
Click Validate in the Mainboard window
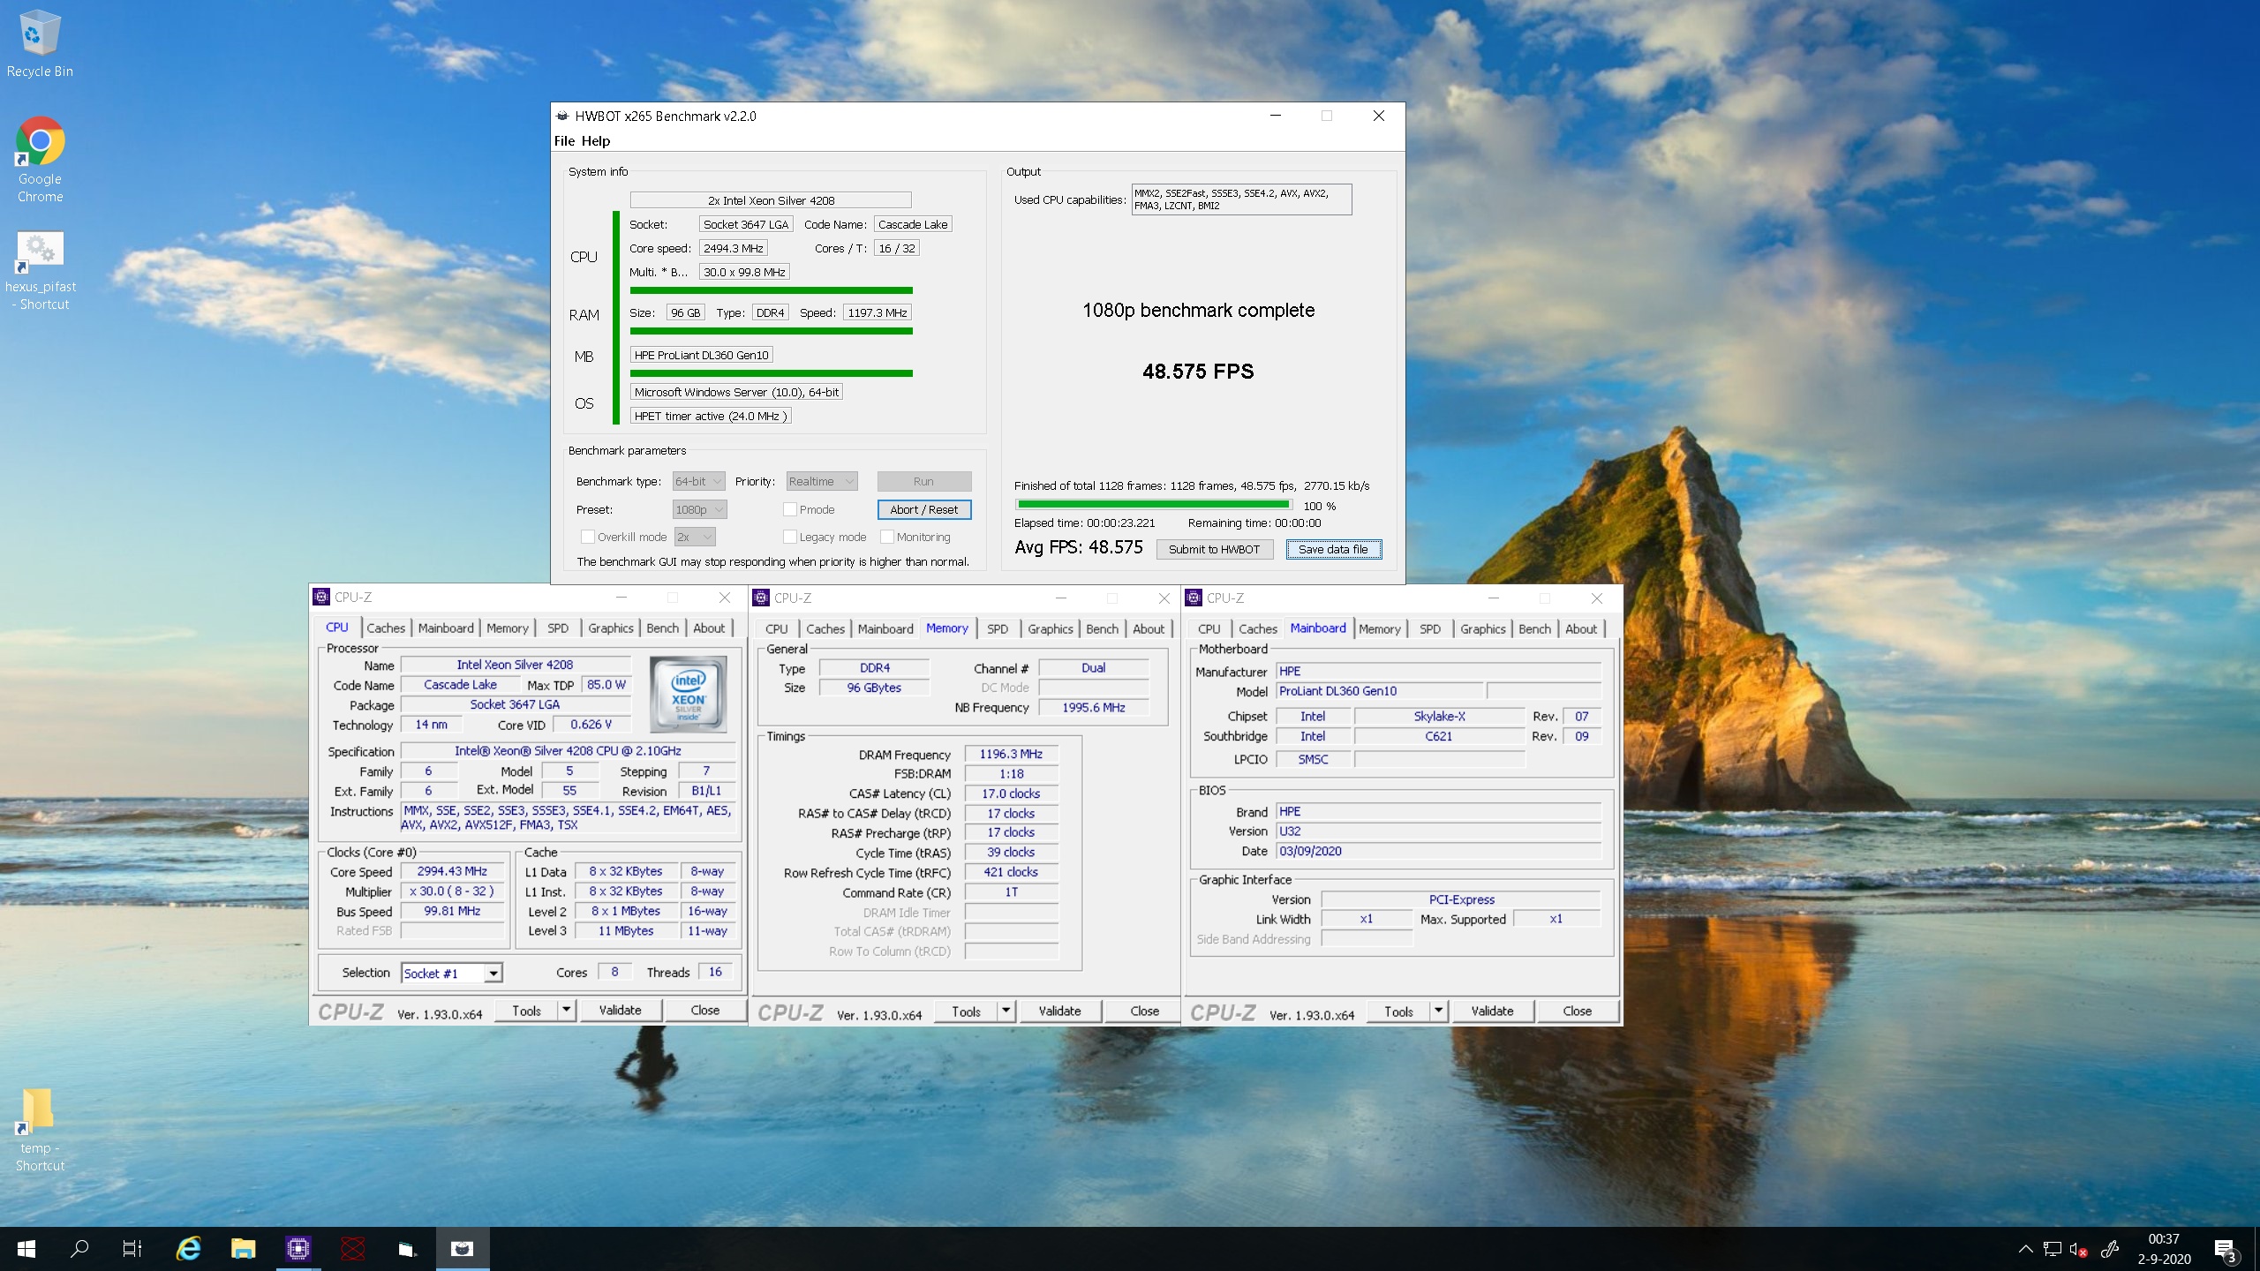[1492, 1011]
